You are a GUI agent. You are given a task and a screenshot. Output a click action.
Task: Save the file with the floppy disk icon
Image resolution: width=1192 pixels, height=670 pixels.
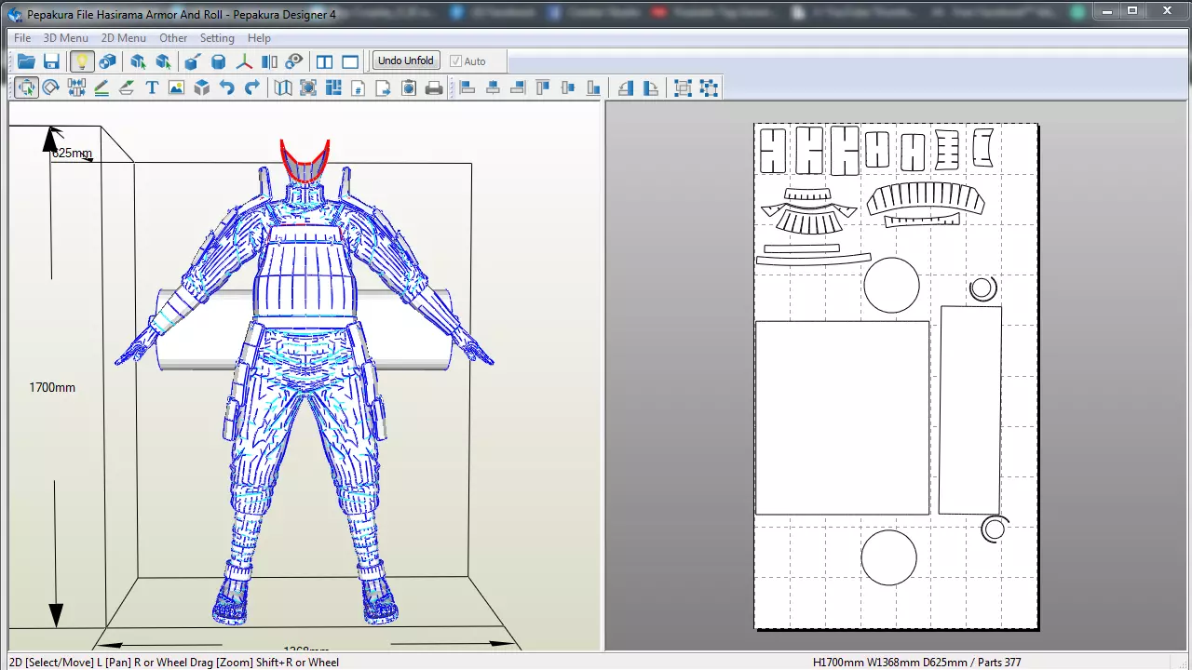click(x=51, y=61)
